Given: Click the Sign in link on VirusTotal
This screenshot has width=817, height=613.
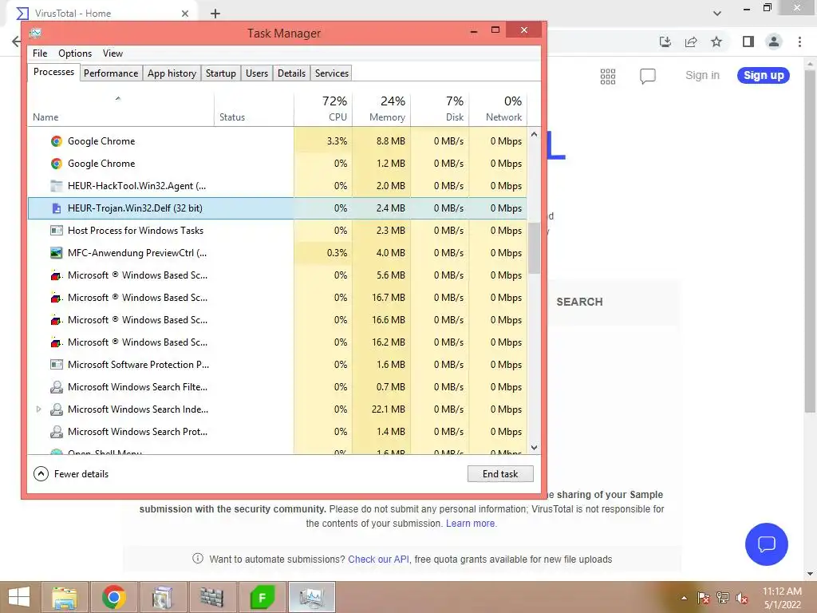Looking at the screenshot, I should [x=702, y=76].
